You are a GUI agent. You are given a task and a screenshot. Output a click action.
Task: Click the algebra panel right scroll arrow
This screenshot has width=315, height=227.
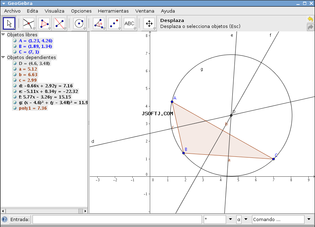[85, 211]
